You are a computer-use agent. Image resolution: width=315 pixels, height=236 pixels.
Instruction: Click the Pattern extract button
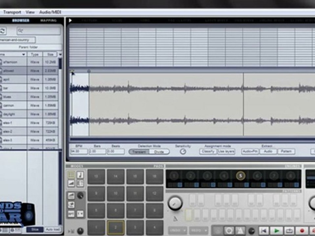[286, 151]
